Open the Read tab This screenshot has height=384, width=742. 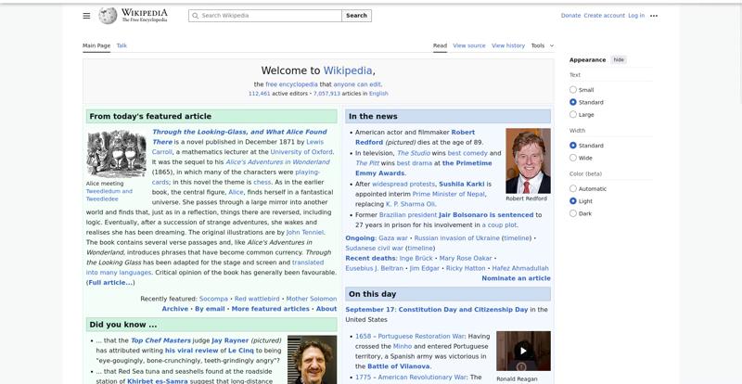(440, 45)
